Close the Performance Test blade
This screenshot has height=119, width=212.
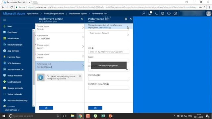point(131,19)
